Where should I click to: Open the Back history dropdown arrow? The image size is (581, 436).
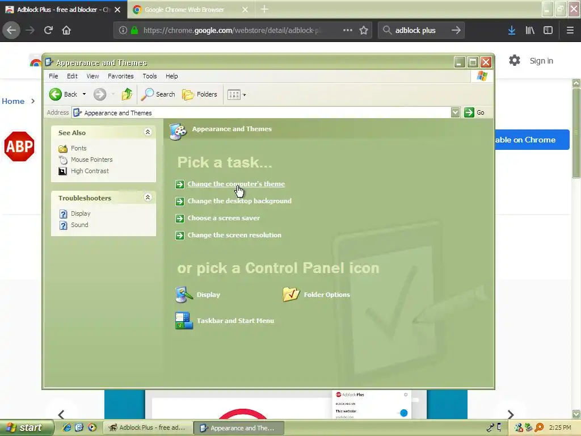click(84, 94)
